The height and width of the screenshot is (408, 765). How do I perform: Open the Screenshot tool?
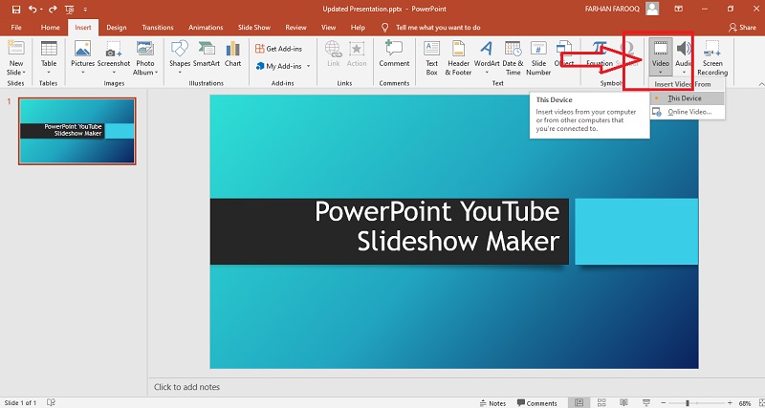tap(114, 57)
